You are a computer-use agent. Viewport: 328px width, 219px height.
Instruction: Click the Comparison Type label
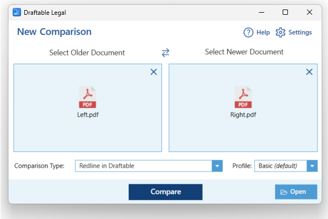click(40, 166)
